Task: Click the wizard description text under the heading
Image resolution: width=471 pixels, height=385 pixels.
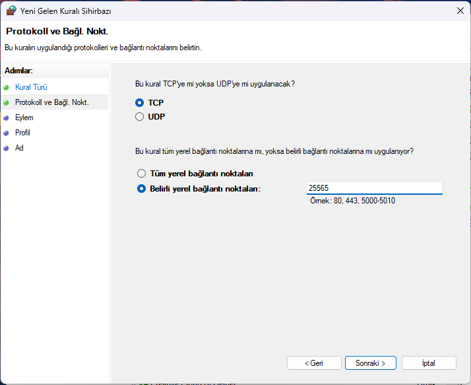Action: click(103, 48)
